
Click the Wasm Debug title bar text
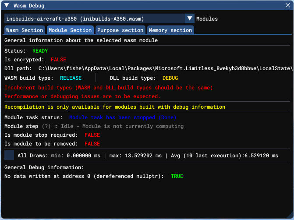29,6
